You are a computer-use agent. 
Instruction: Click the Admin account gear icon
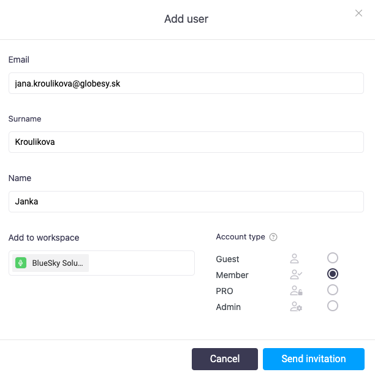tap(296, 306)
